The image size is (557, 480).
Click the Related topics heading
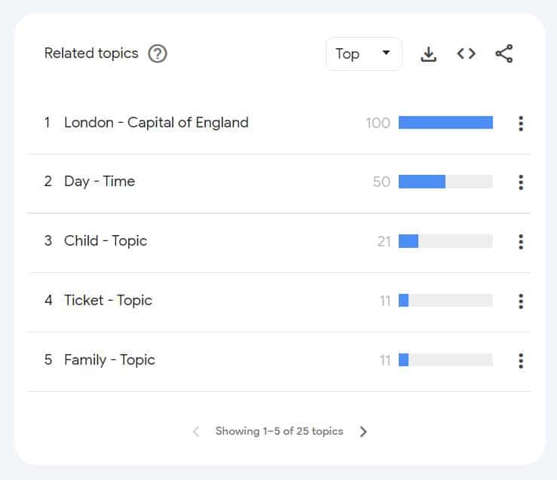(91, 54)
